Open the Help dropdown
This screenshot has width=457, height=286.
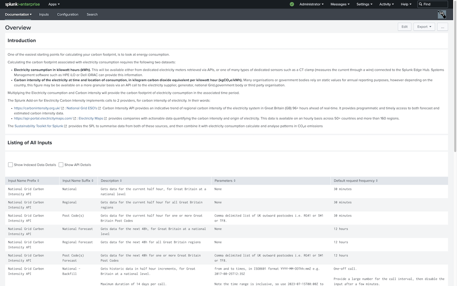point(406,4)
